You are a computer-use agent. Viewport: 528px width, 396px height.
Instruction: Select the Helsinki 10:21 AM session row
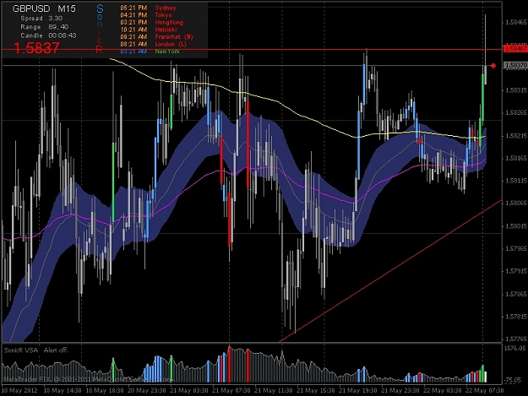coord(149,30)
